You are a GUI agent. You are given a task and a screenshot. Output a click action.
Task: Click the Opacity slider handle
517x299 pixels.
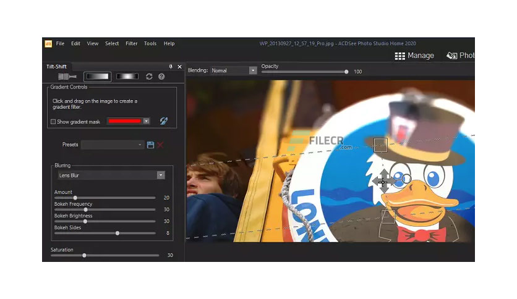click(346, 72)
